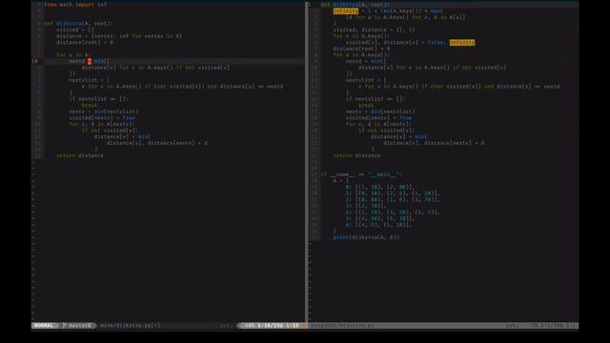Click 'from math import inf' line in left pane

75,5
